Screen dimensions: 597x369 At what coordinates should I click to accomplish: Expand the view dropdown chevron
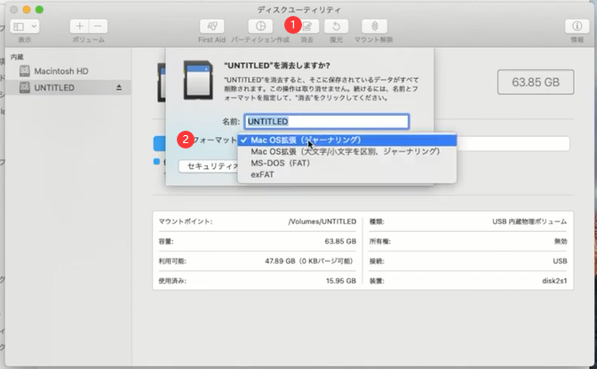click(x=34, y=27)
